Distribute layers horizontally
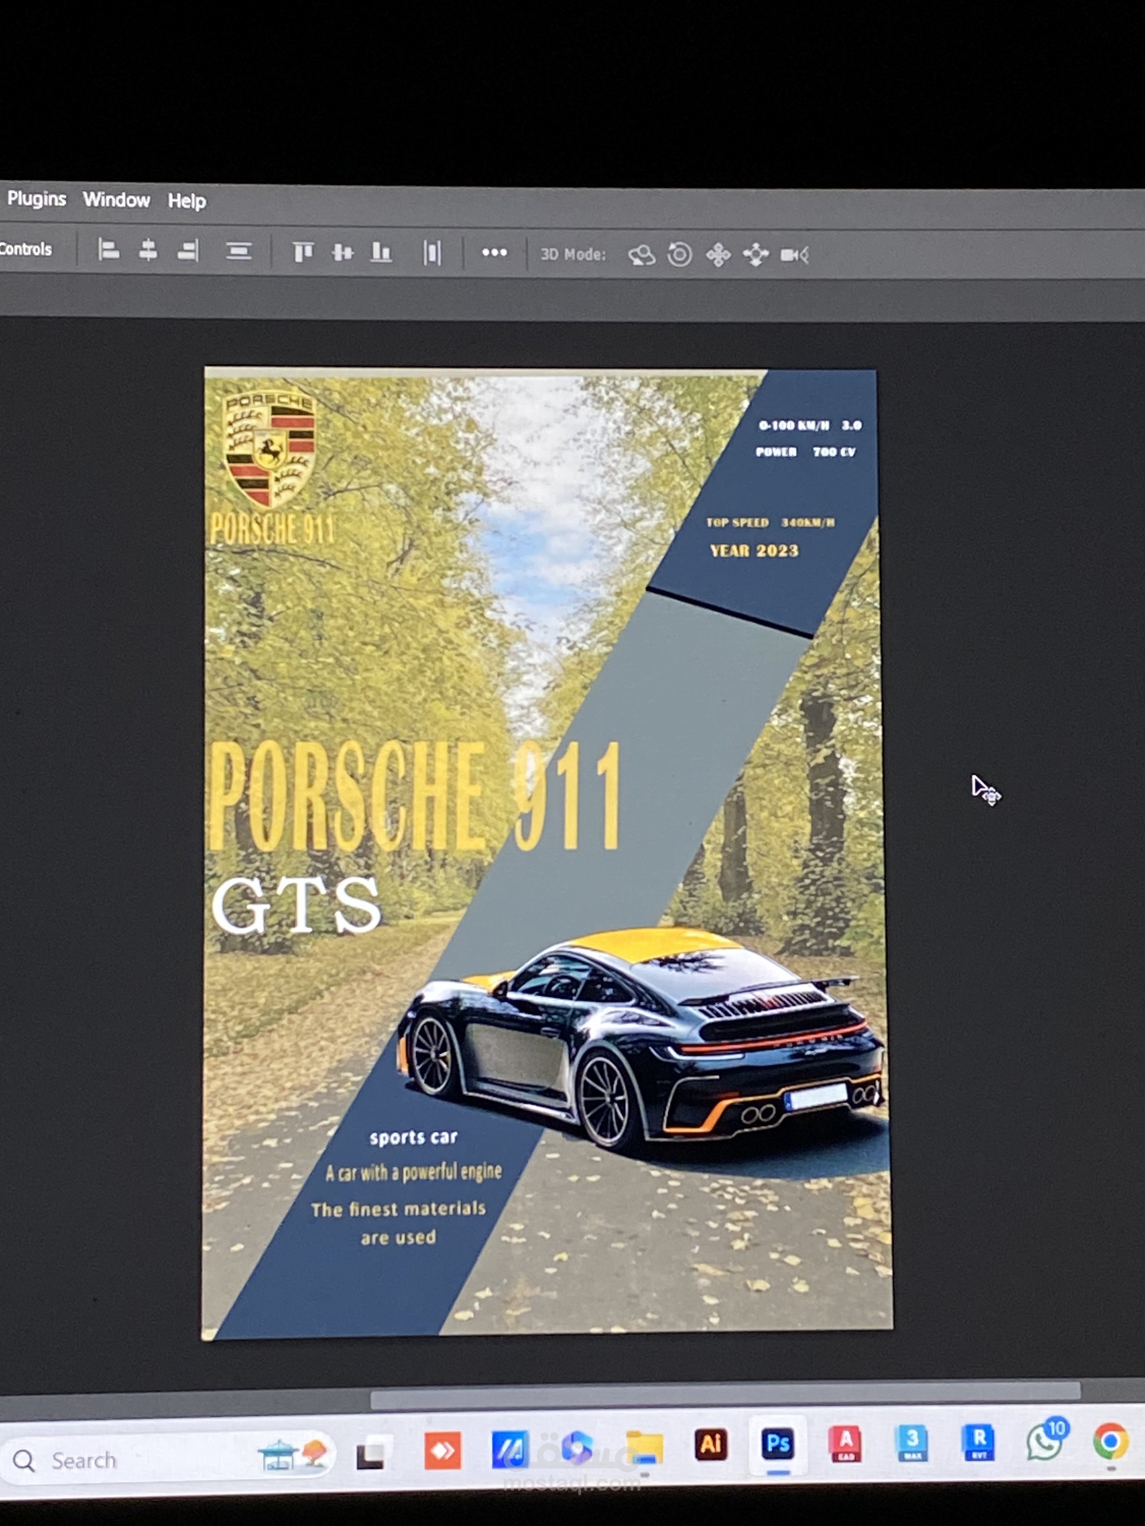This screenshot has height=1526, width=1145. click(432, 253)
